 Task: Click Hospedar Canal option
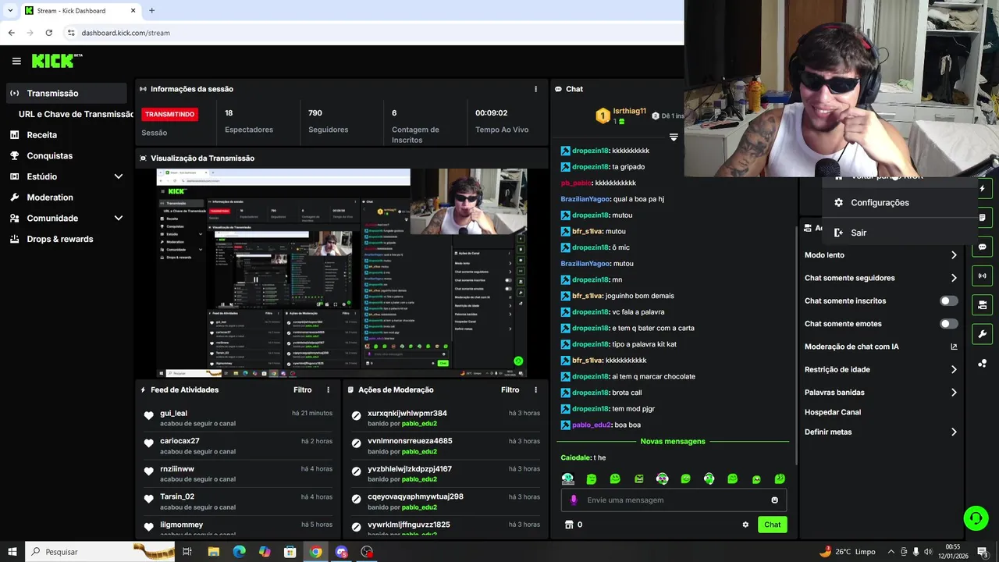point(832,412)
